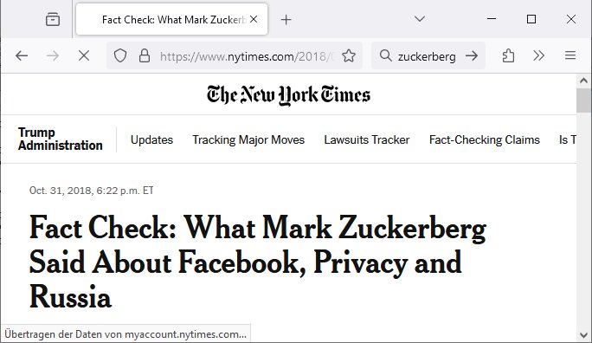
Task: Open a new tab with plus
Action: tap(286, 19)
